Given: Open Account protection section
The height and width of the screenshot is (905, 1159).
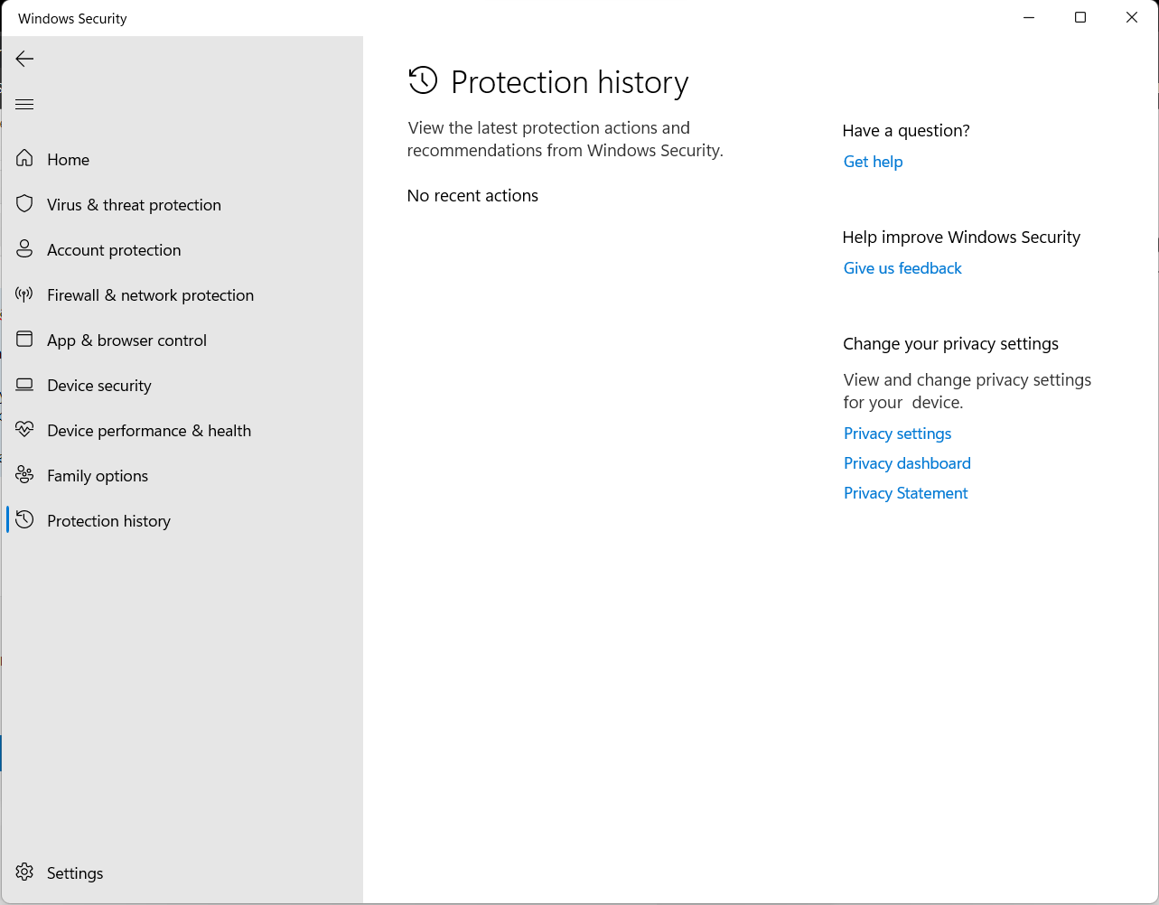Looking at the screenshot, I should coord(182,249).
